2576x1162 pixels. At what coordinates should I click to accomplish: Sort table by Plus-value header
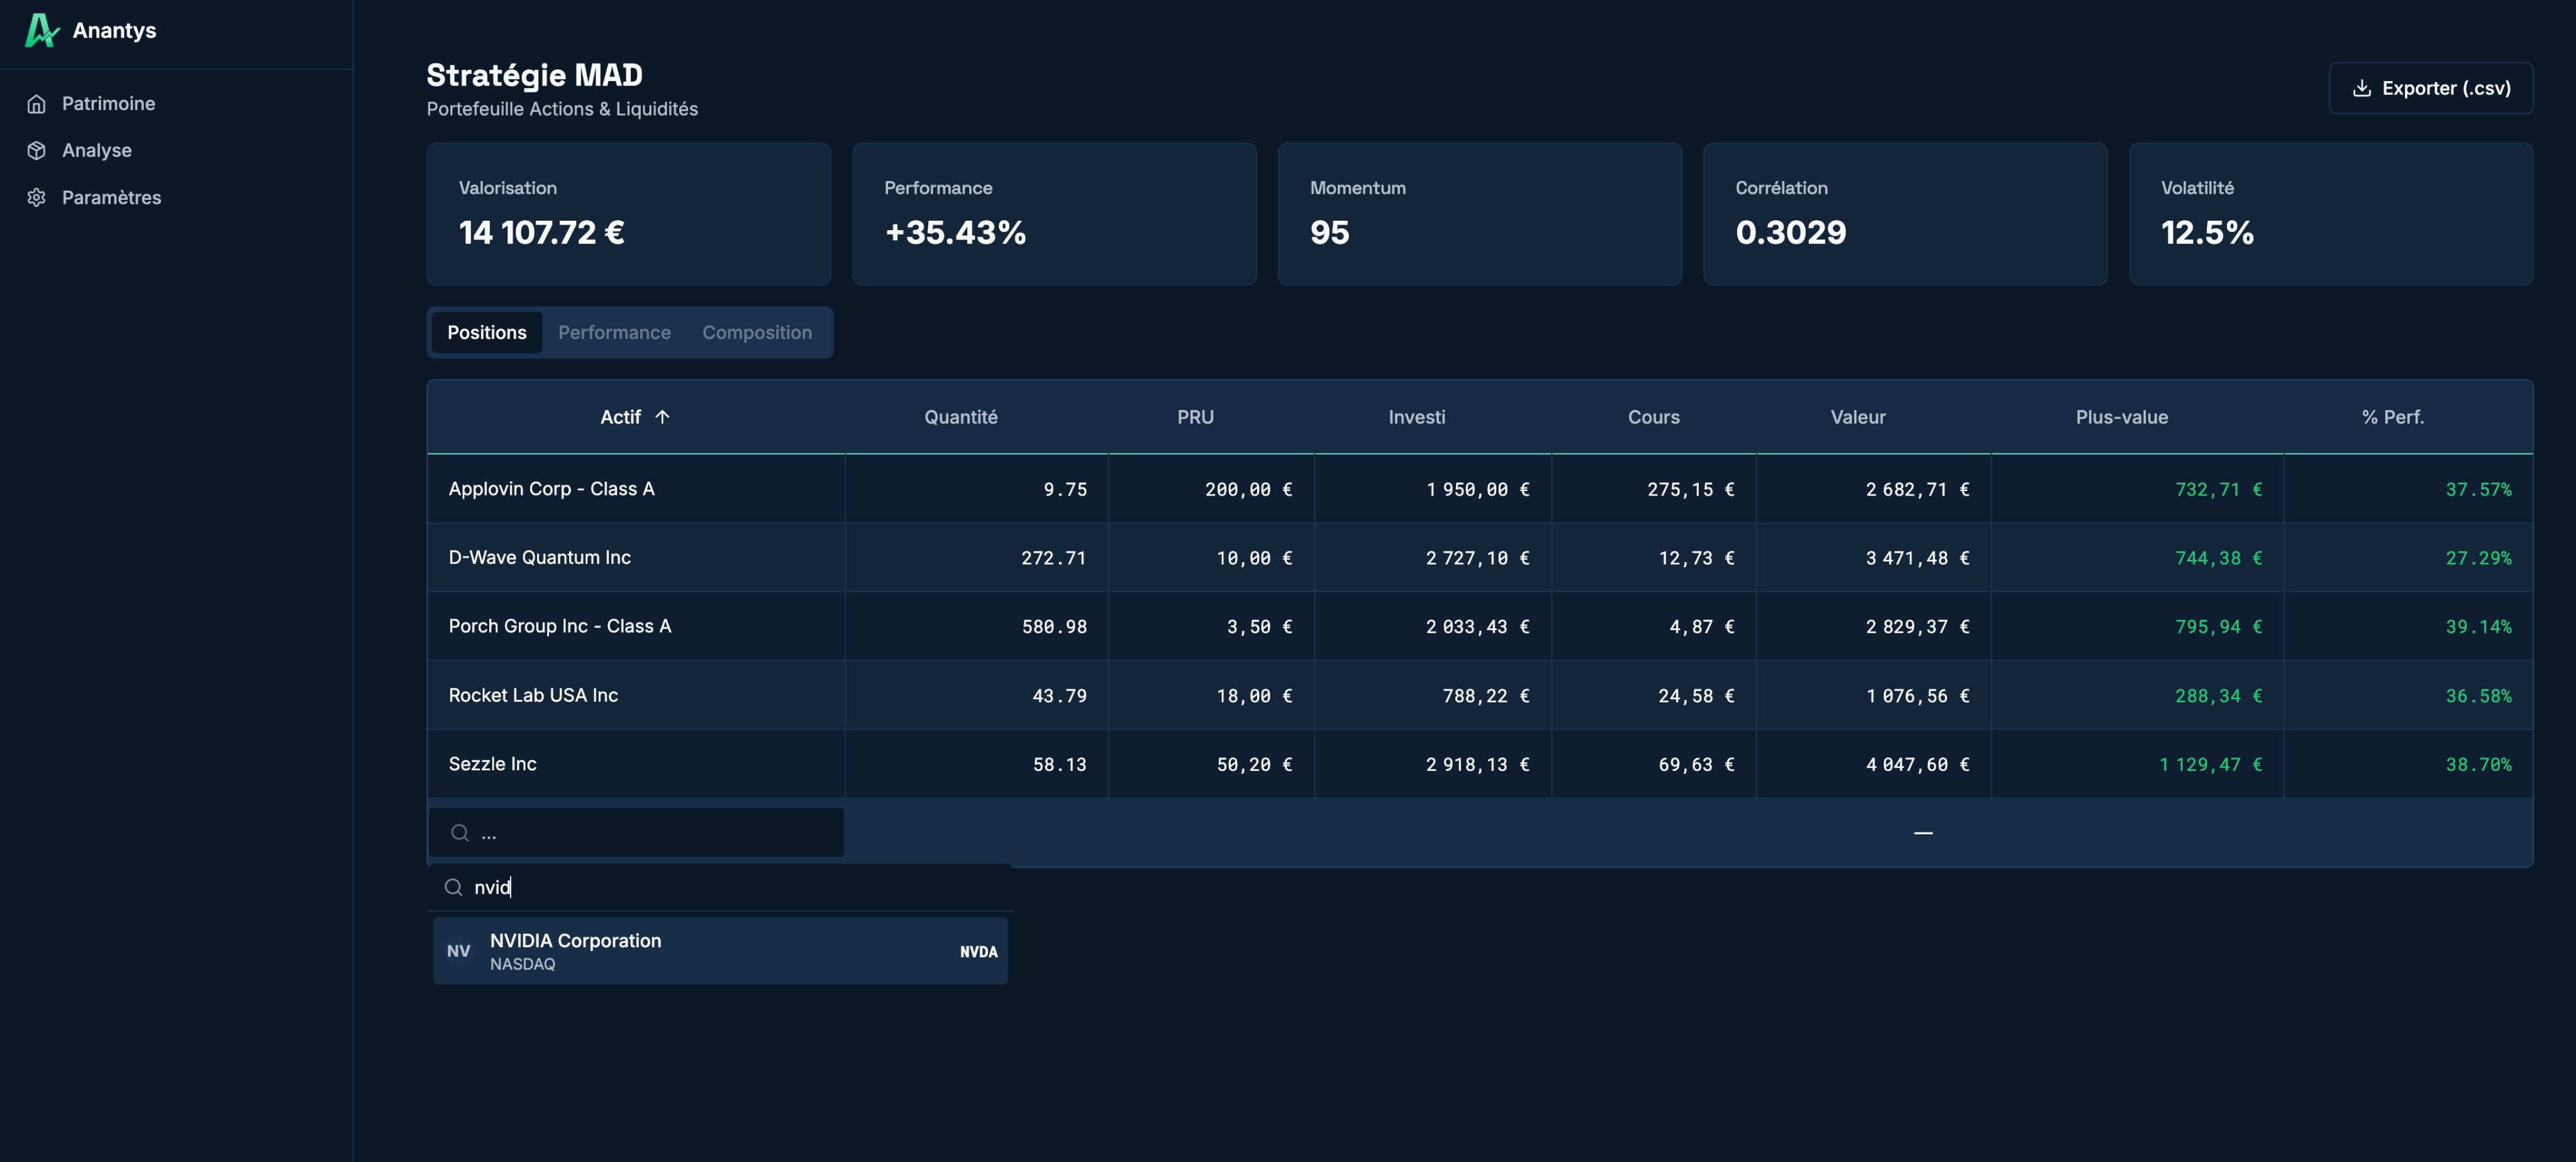(x=2121, y=417)
